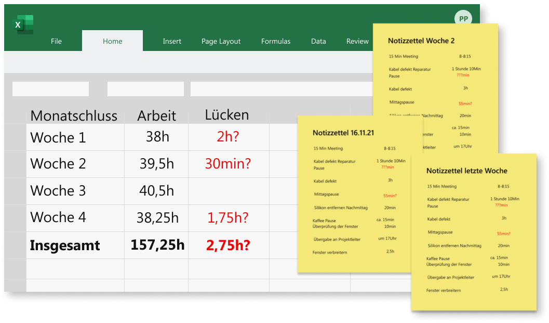
Task: Click the green Excel logo icon
Action: (23, 24)
